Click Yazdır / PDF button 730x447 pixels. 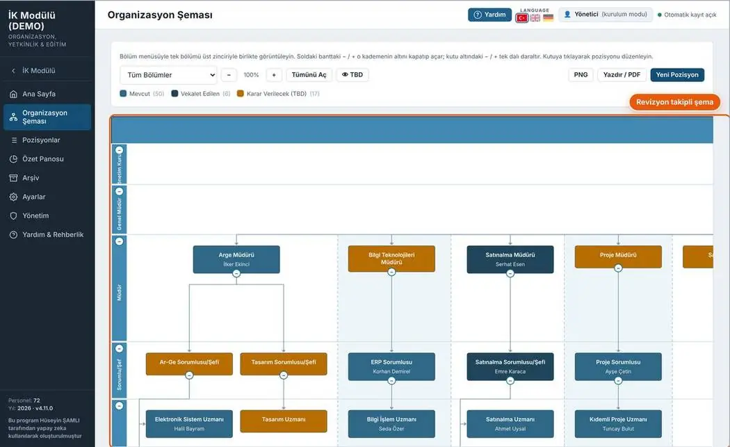tap(622, 75)
